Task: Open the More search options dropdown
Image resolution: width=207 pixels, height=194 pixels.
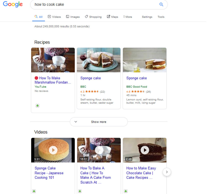Action: [x=128, y=17]
